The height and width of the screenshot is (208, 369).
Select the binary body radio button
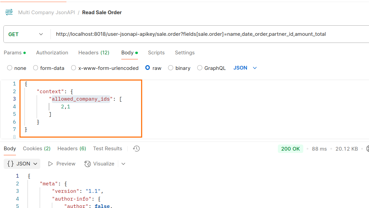[170, 68]
